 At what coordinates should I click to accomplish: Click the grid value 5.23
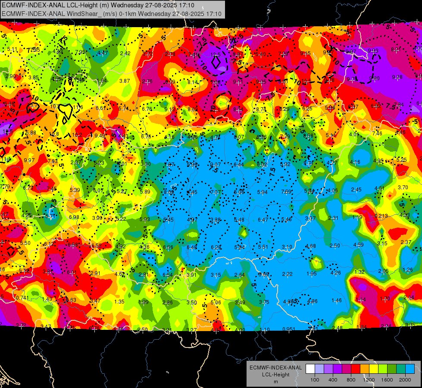click(x=99, y=163)
